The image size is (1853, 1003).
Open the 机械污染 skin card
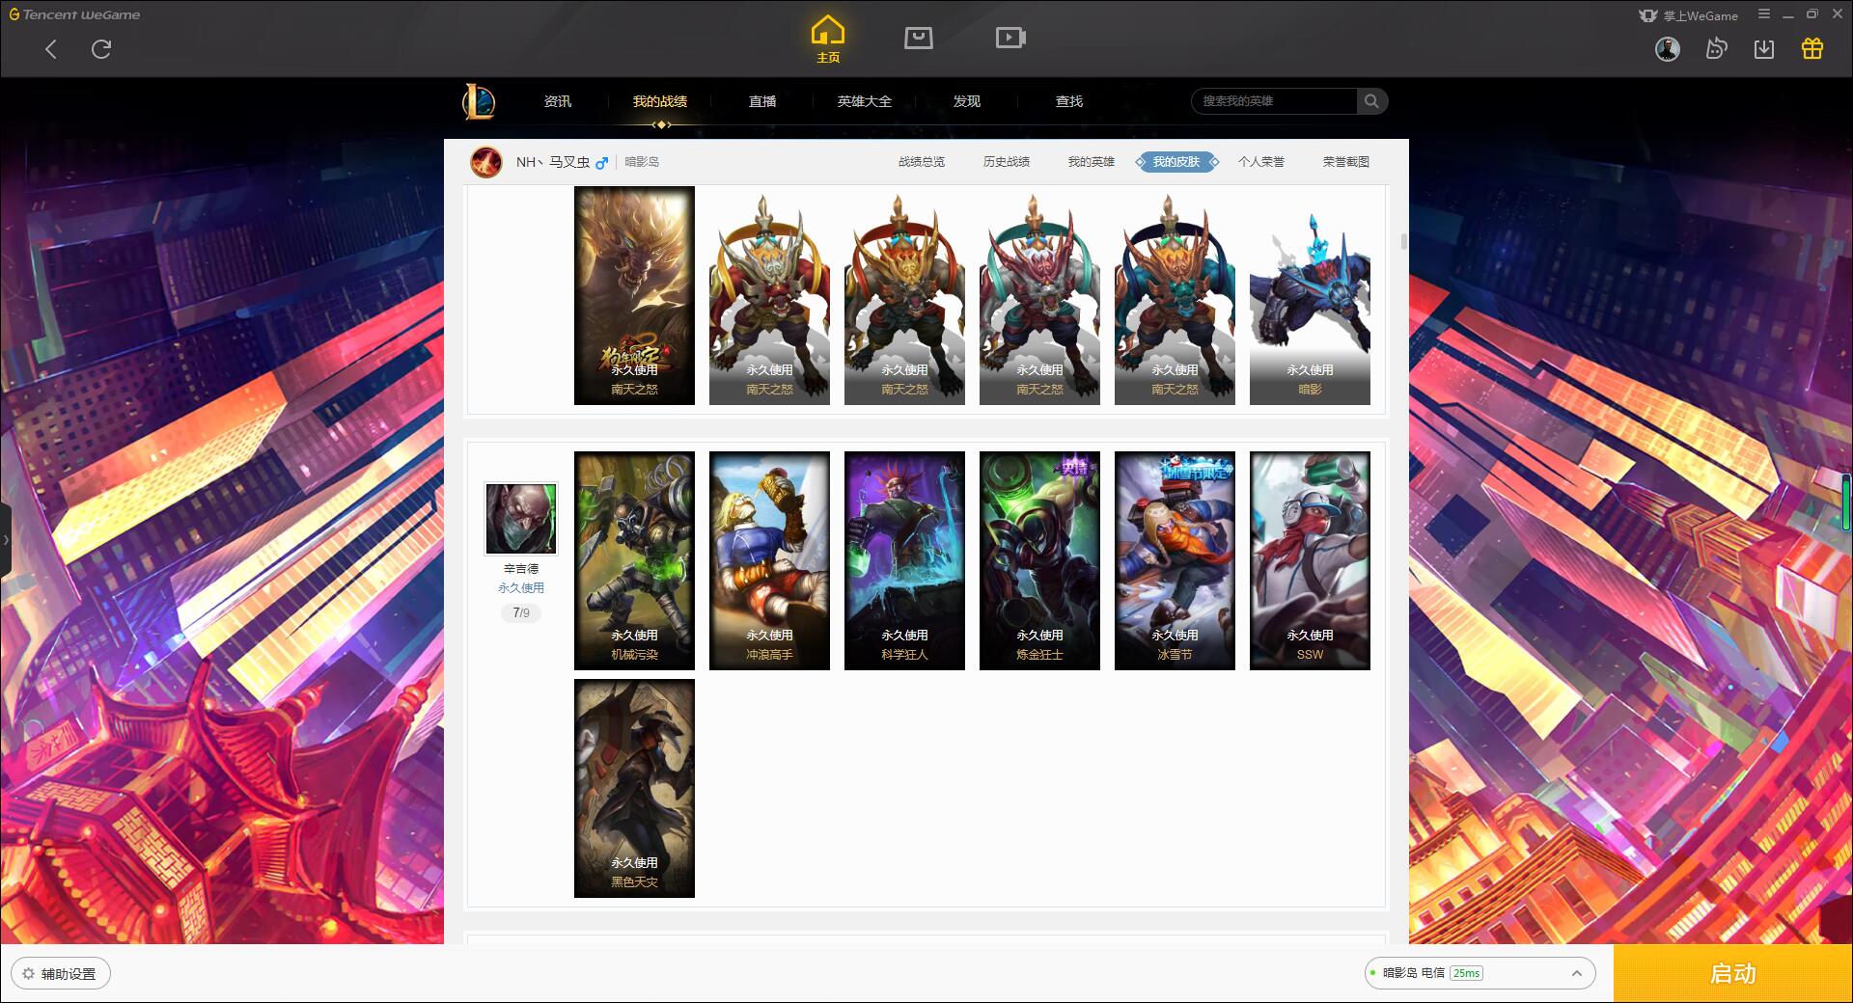[x=634, y=560]
